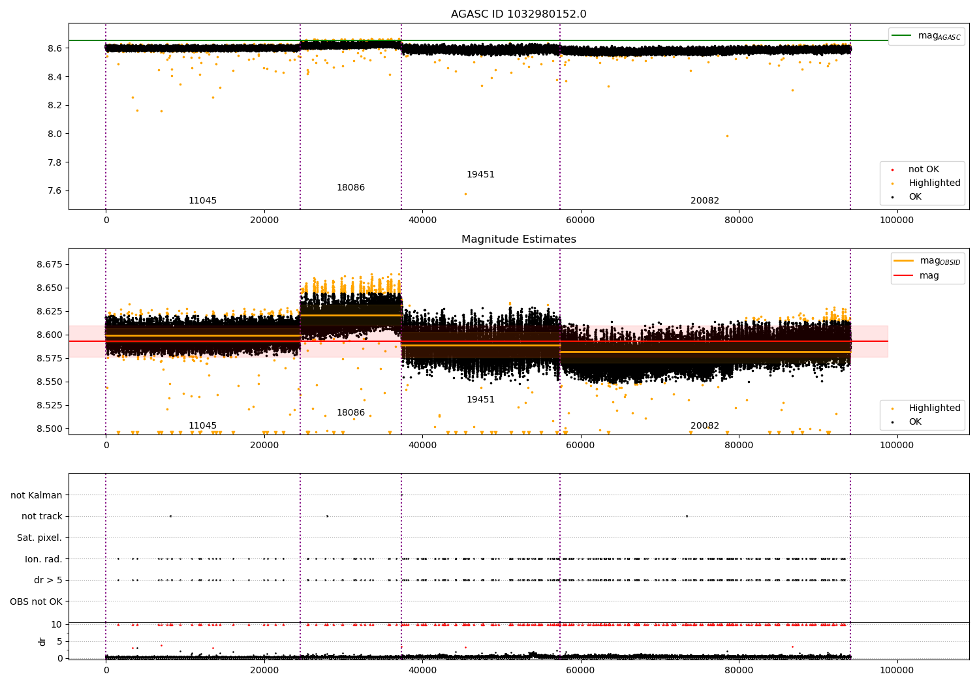Click OBSID label 20082 in Magnitude Estimates plot

tap(705, 426)
